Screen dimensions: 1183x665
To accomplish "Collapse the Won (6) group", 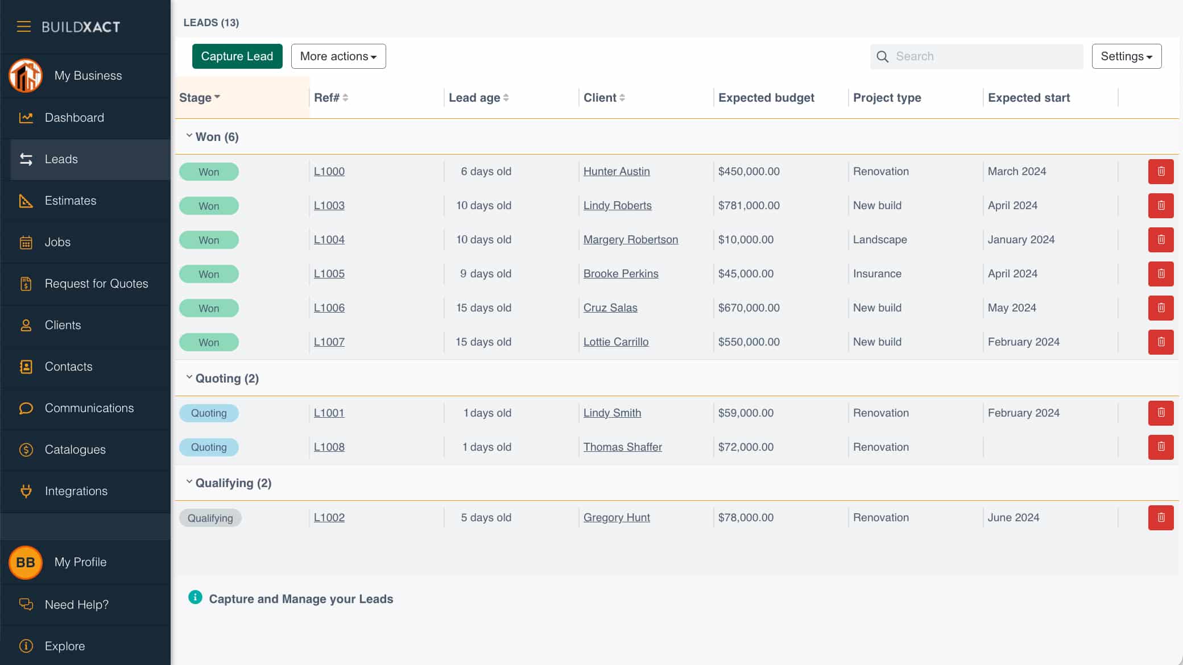I will (189, 136).
